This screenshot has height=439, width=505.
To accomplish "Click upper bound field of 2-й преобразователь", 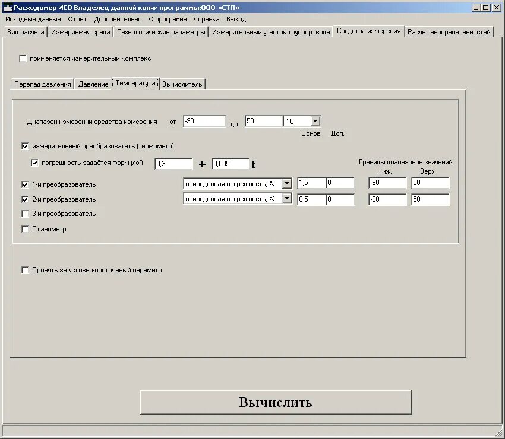I will click(x=430, y=199).
